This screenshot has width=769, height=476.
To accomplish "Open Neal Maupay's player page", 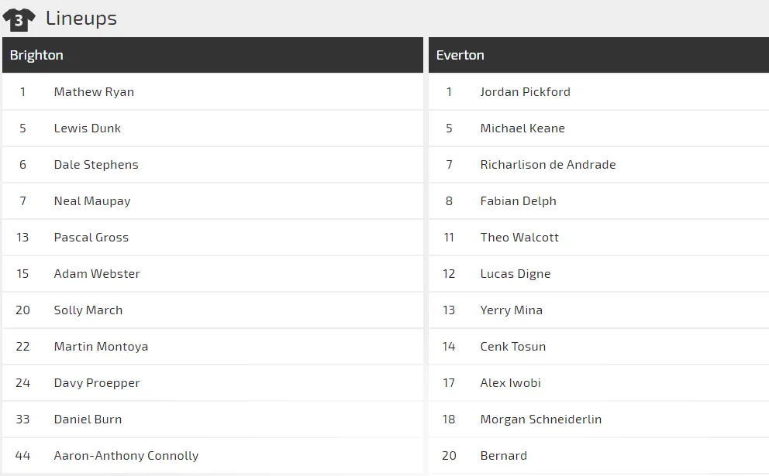I will (x=92, y=200).
